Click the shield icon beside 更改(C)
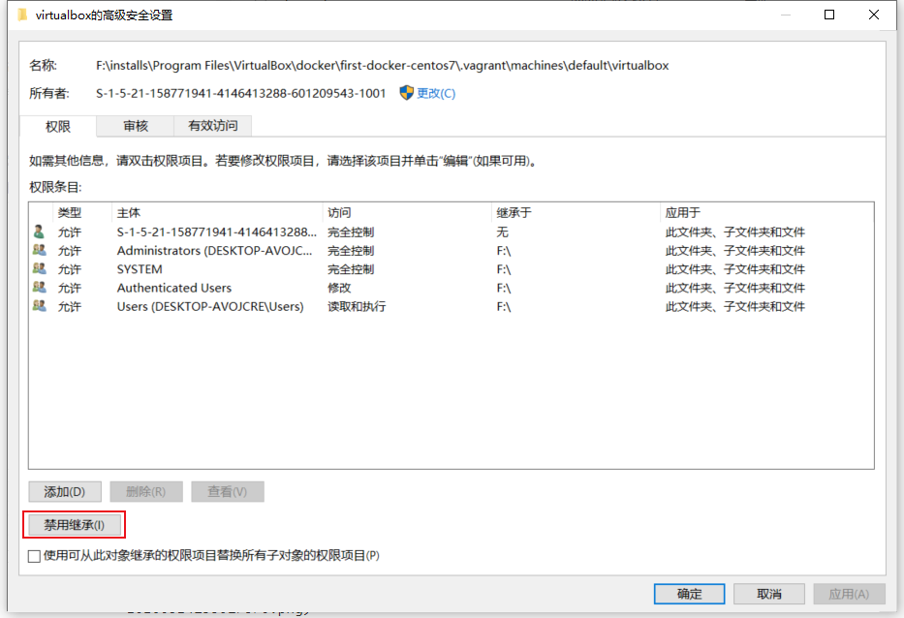904x618 pixels. click(406, 93)
